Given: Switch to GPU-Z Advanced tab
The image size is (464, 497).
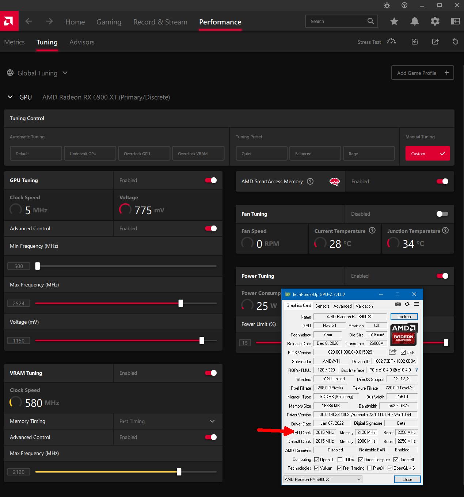Looking at the screenshot, I should point(342,306).
